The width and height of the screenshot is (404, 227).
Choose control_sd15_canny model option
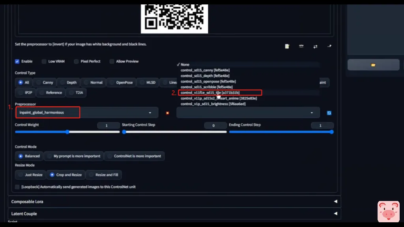[248, 70]
